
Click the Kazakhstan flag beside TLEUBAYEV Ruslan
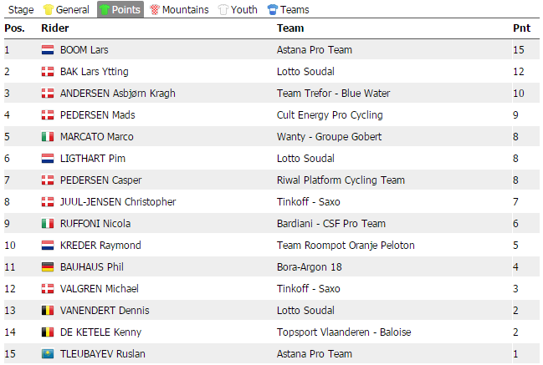[48, 354]
